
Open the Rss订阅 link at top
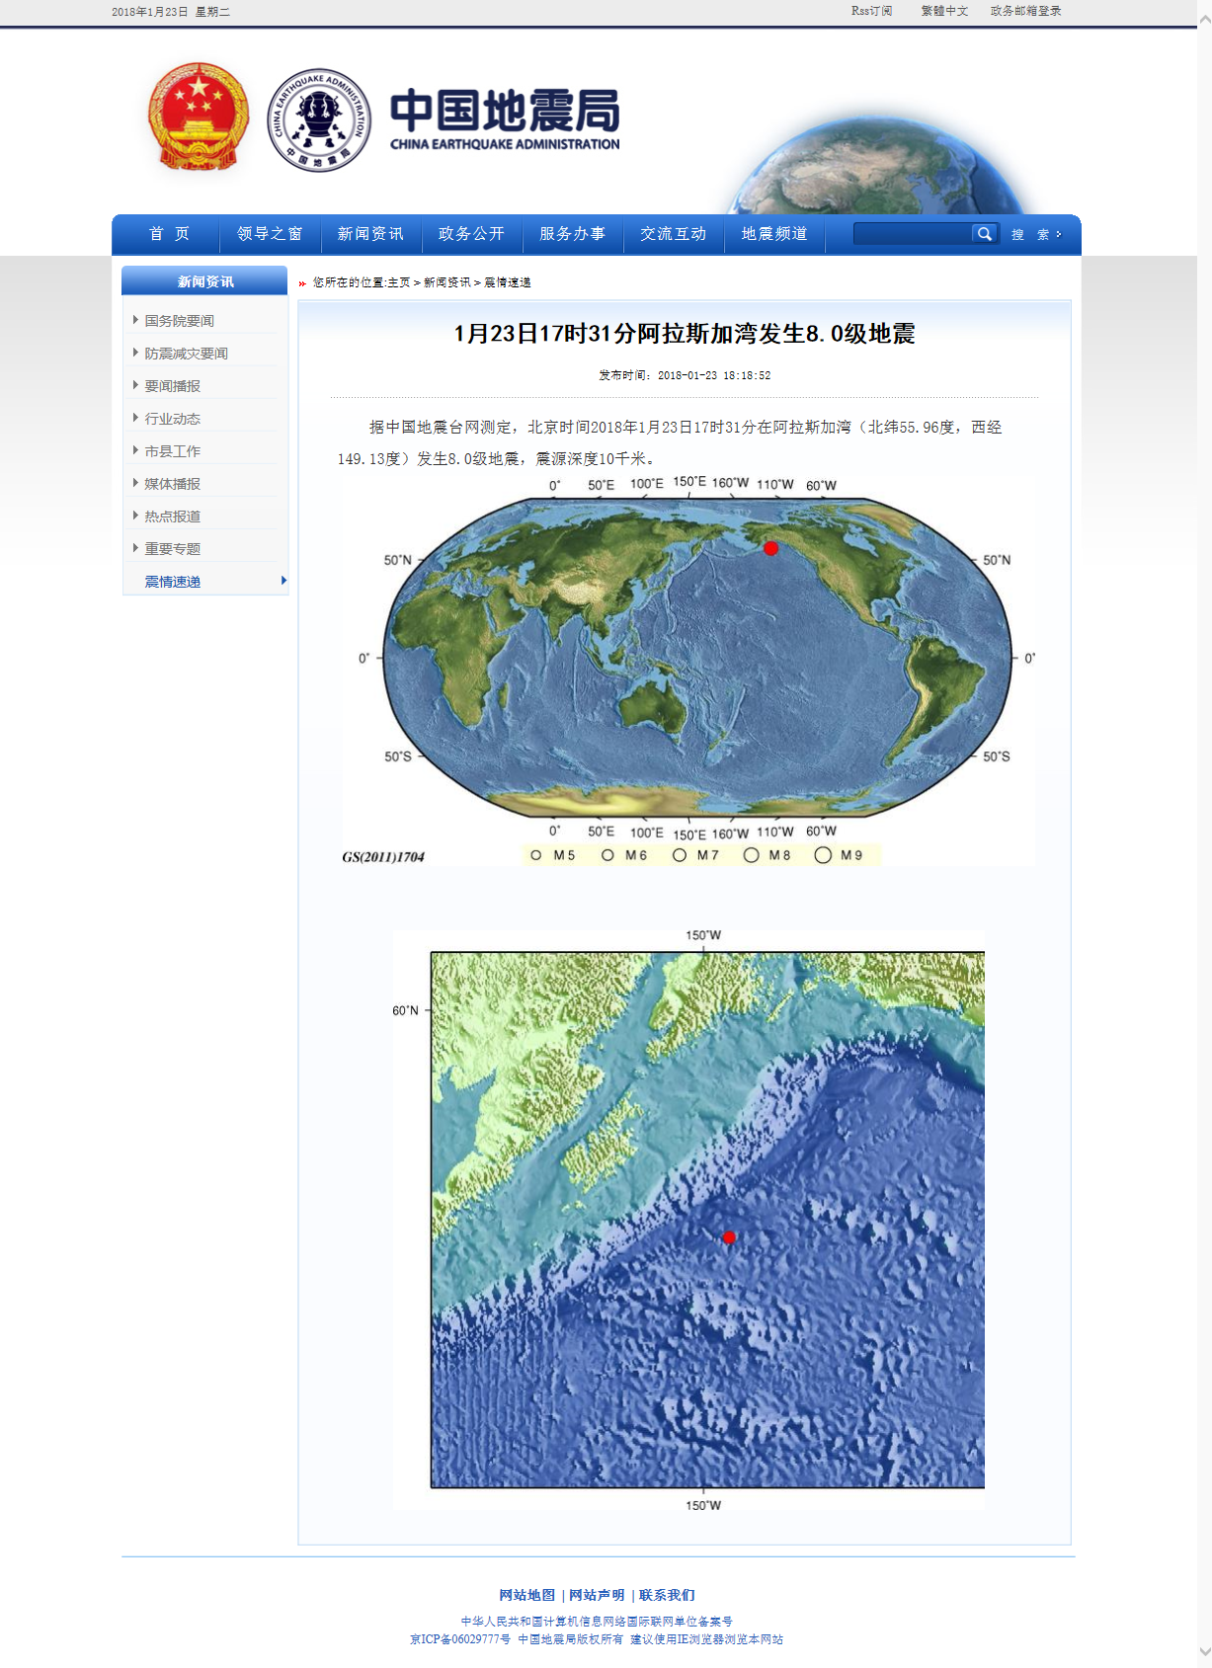(871, 11)
